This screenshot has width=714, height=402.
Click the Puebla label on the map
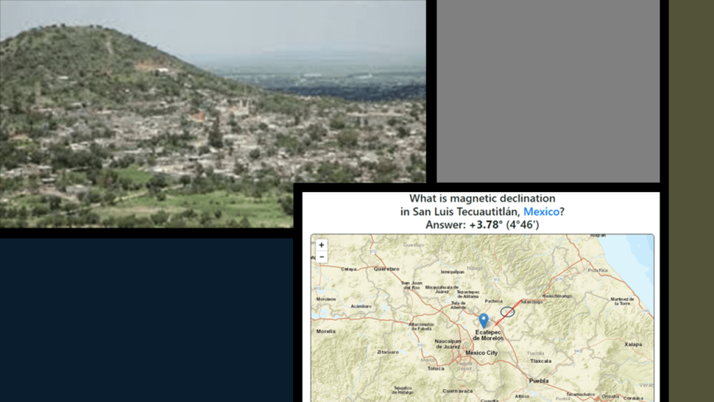click(x=538, y=381)
